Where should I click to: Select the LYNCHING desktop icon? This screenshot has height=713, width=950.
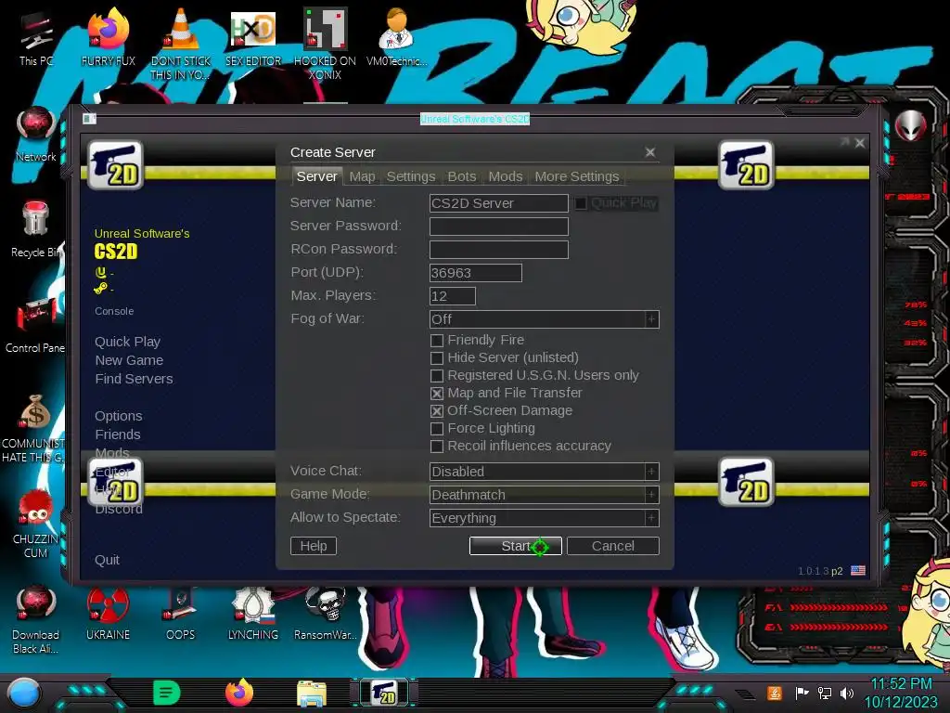(253, 614)
